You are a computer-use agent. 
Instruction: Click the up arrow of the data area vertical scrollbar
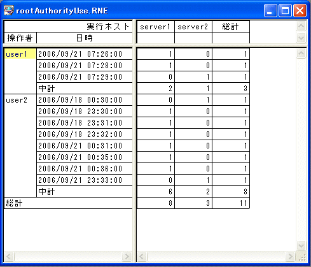[301, 54]
